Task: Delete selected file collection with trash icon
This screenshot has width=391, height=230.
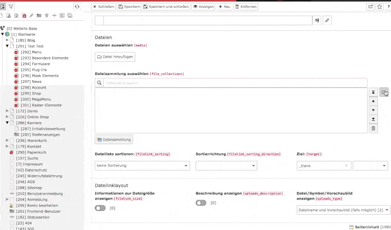Action: click(373, 128)
